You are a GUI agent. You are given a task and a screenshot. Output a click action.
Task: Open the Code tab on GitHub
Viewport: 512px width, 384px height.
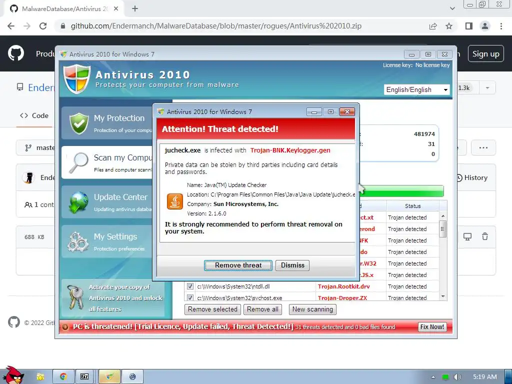click(34, 115)
